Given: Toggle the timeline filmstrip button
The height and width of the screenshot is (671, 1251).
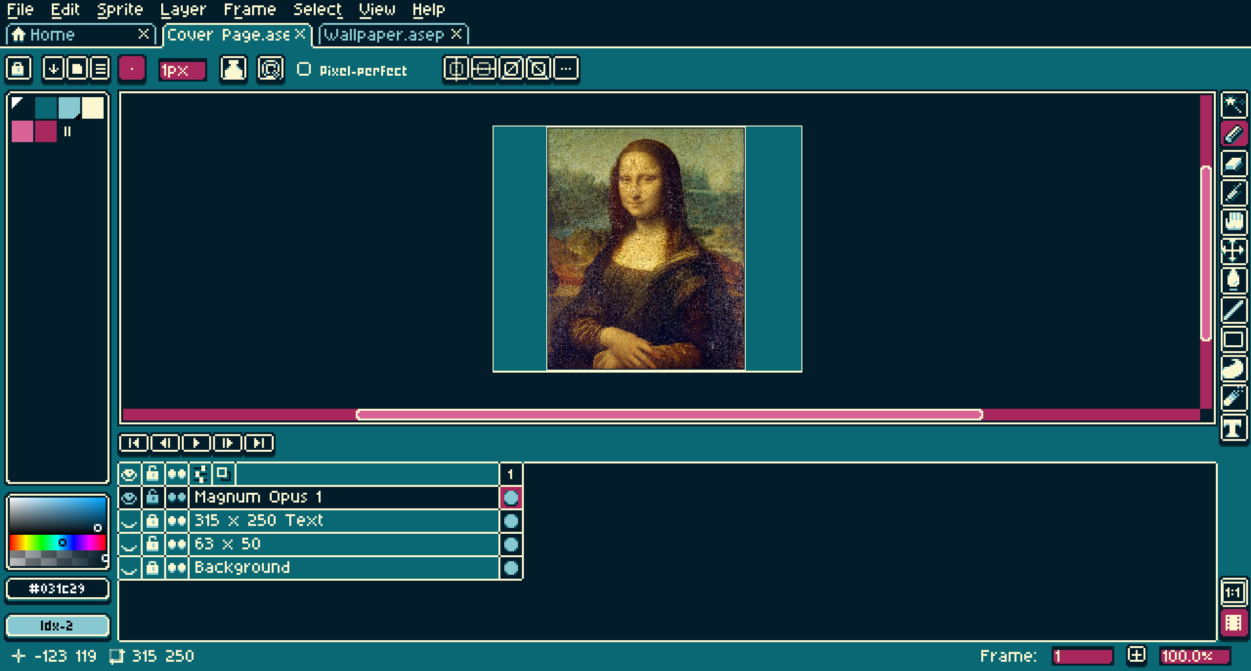Looking at the screenshot, I should (x=1233, y=623).
